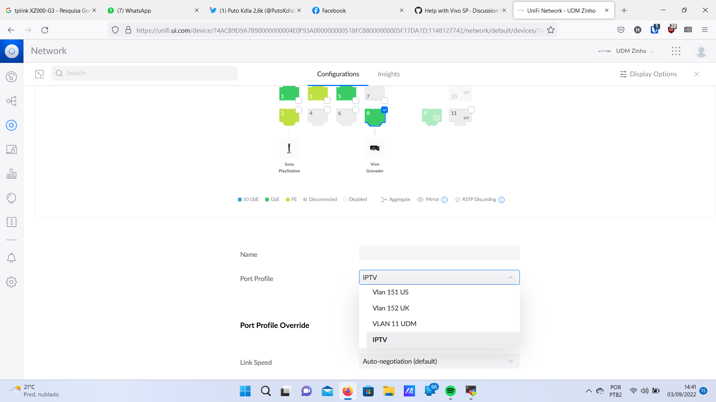Switch to the WhatsApp browser tab

152,10
